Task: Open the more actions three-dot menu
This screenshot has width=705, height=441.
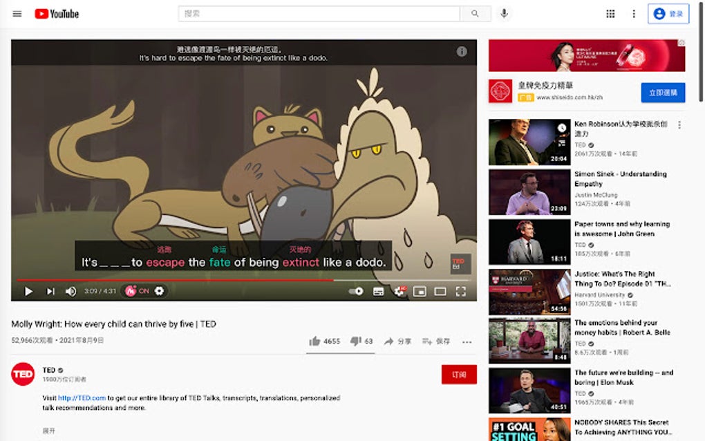Action: point(467,341)
